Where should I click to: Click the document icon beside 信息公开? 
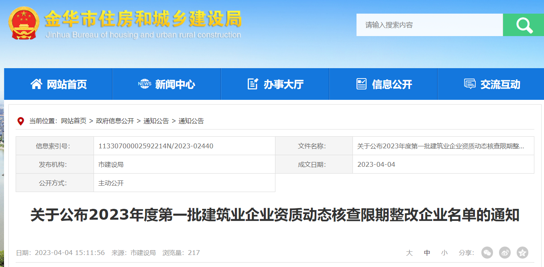pos(361,84)
